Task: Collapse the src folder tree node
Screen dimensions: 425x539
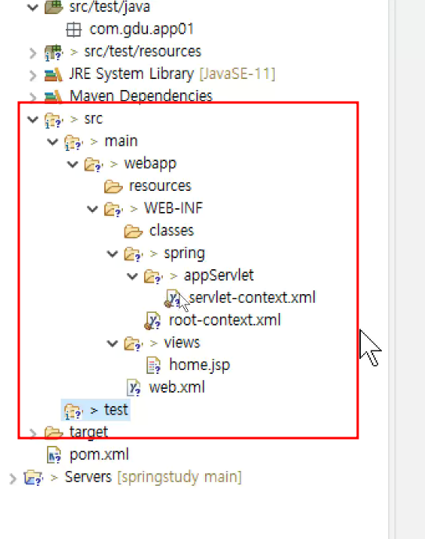Action: [33, 119]
